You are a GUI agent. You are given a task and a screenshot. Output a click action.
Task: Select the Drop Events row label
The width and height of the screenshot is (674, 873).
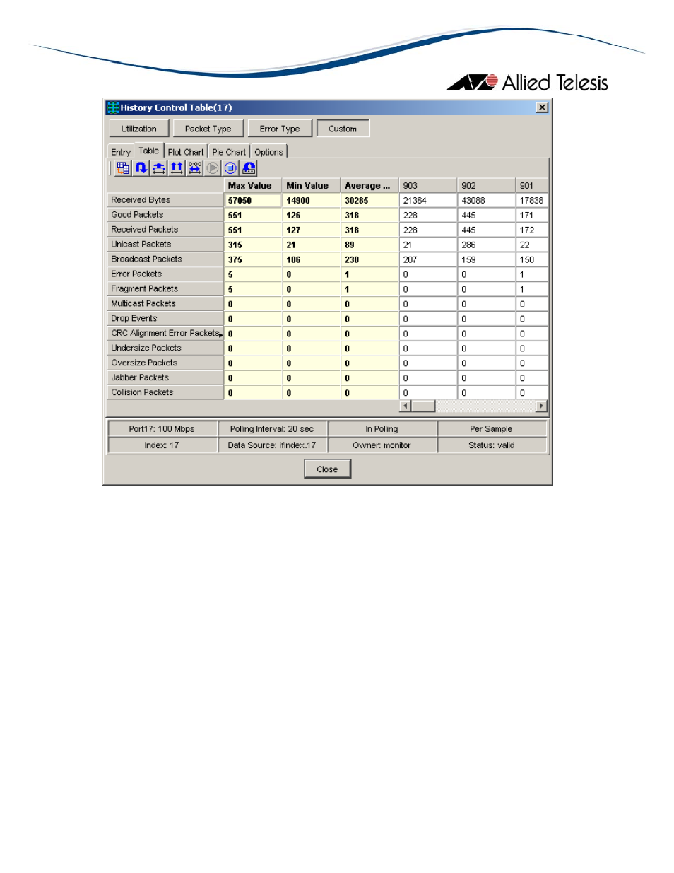click(x=165, y=319)
